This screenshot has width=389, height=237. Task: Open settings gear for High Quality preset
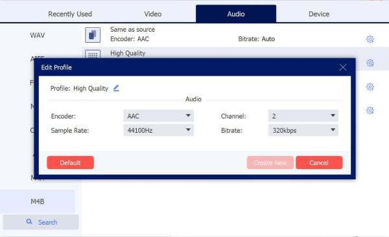point(370,63)
